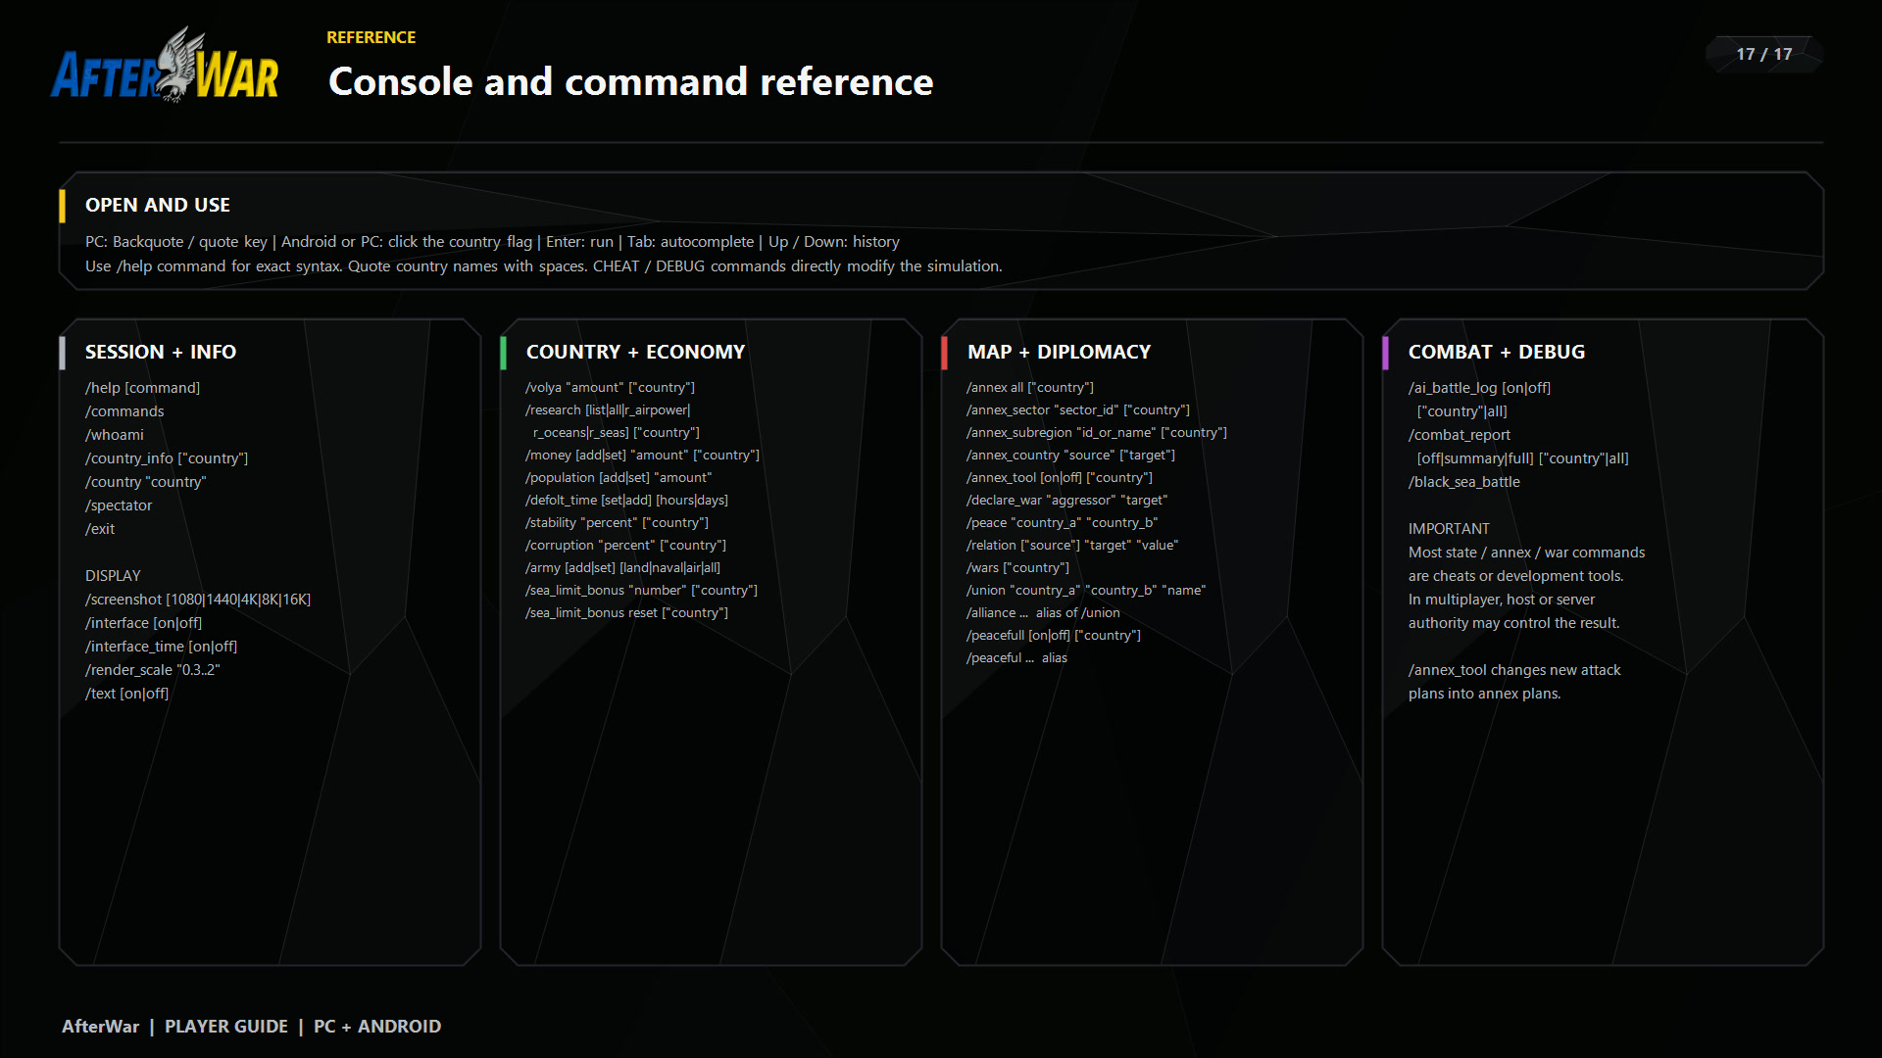Click the REFERENCE section label
The height and width of the screenshot is (1058, 1882).
[371, 37]
